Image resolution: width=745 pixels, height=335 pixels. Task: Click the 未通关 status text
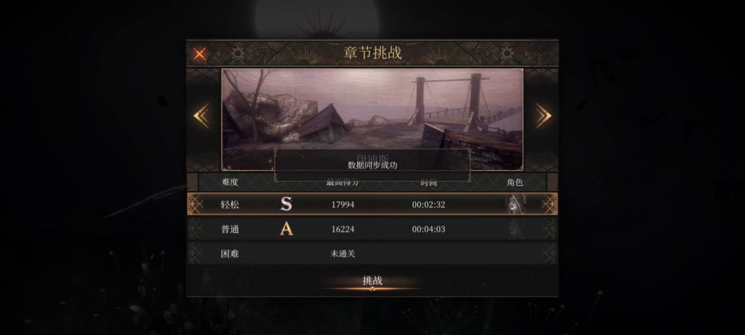[343, 254]
